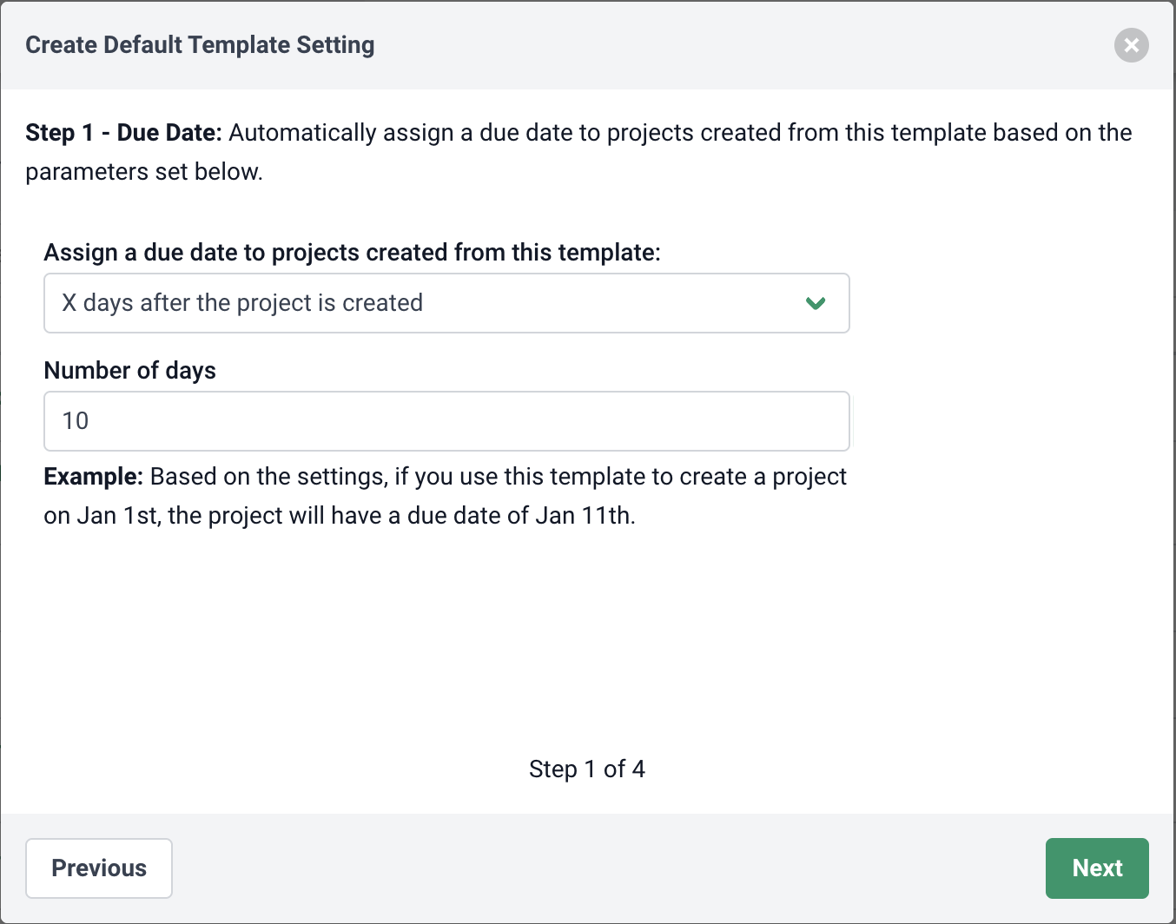Image resolution: width=1176 pixels, height=924 pixels.
Task: Click 'on Jan 1st' in the example sentence
Action: click(102, 516)
